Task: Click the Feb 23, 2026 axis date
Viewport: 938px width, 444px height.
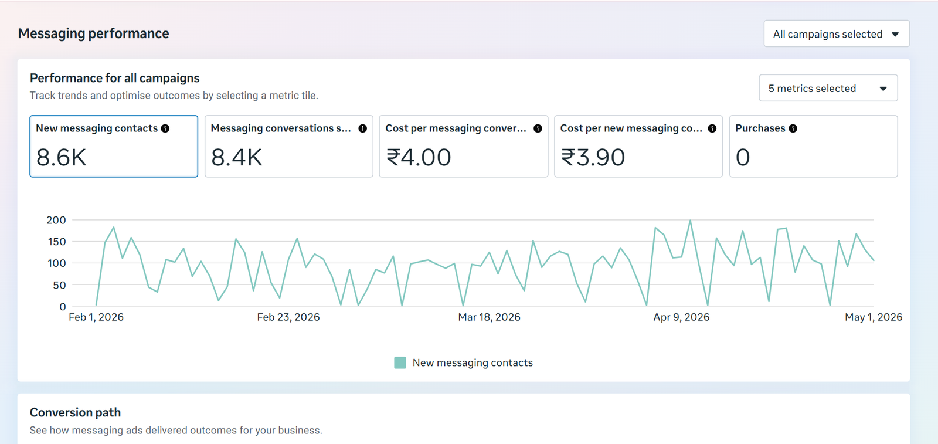Action: tap(288, 317)
